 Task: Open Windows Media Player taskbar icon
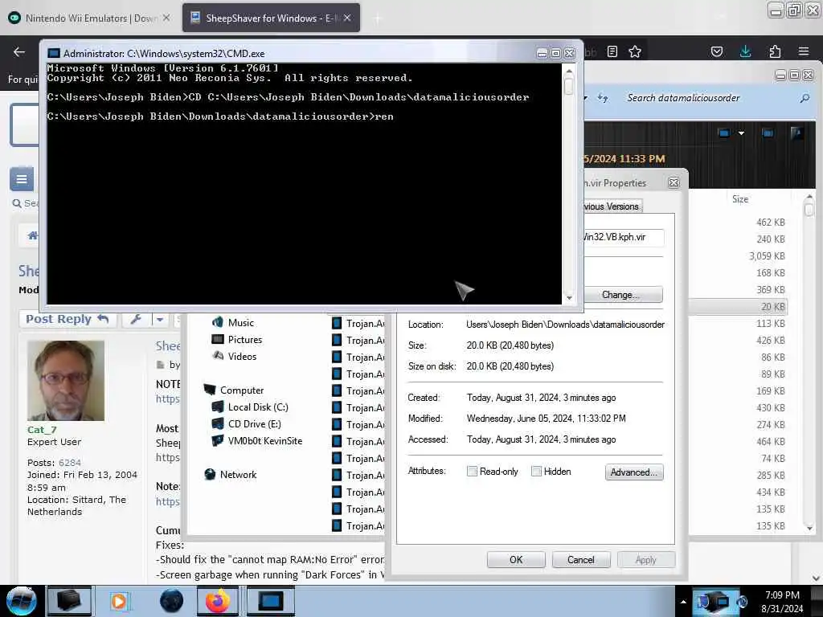tap(119, 601)
